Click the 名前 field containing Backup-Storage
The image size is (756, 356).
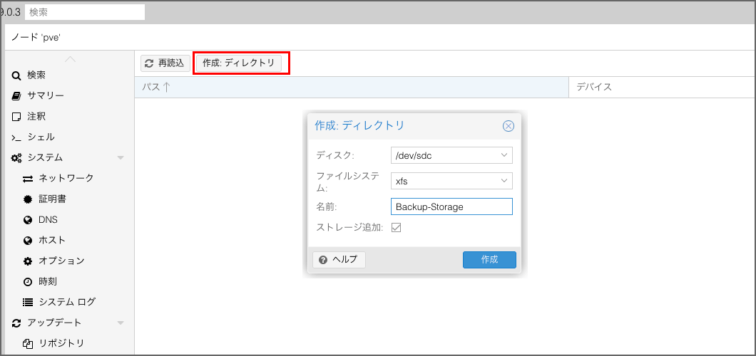pos(451,206)
